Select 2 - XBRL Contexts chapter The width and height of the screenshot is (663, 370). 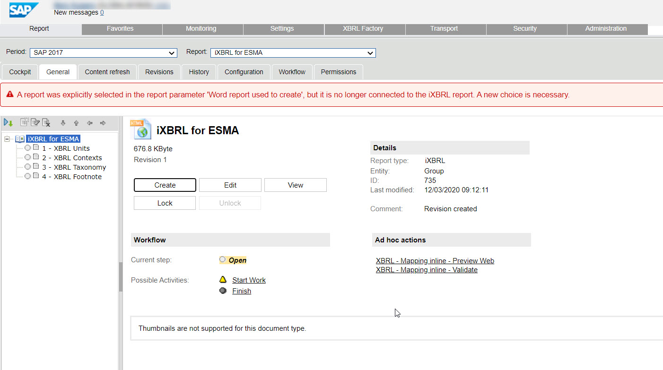72,158
